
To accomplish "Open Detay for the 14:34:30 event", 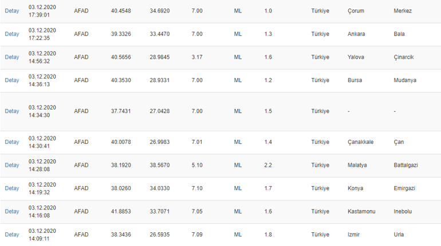I will click(x=12, y=111).
